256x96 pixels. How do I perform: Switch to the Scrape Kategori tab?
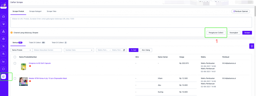coord(35,11)
